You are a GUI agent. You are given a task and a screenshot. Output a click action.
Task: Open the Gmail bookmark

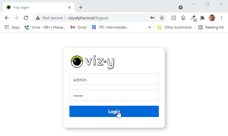tap(79, 27)
